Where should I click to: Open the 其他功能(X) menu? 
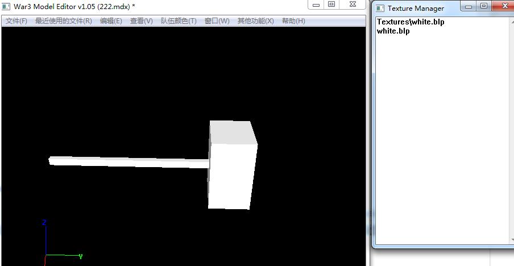click(255, 21)
